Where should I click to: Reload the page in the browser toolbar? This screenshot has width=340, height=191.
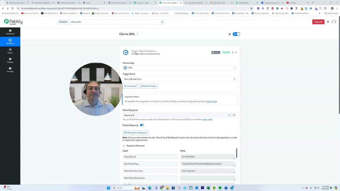[x=12, y=8]
